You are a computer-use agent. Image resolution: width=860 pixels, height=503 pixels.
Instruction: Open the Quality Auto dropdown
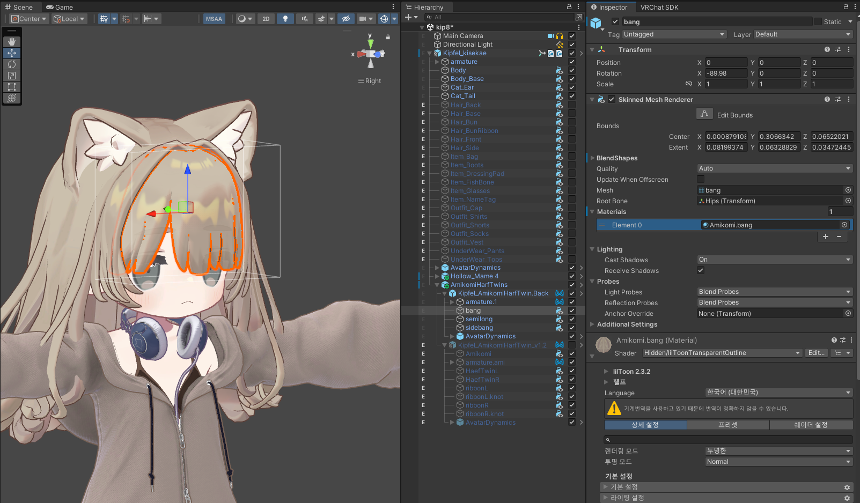tap(775, 168)
